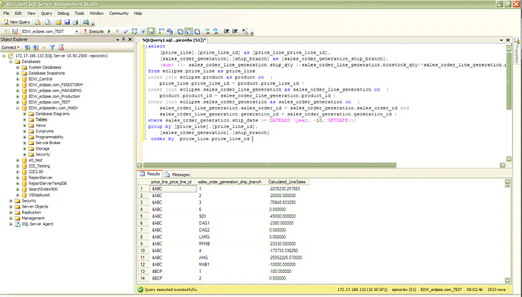Switch to Results to Text mode
Image resolution: width=522 pixels, height=297 pixels.
[180, 32]
